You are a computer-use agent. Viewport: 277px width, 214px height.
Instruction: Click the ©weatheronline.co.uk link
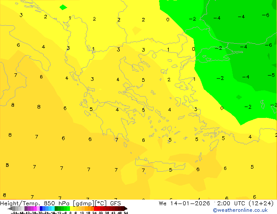240,210
